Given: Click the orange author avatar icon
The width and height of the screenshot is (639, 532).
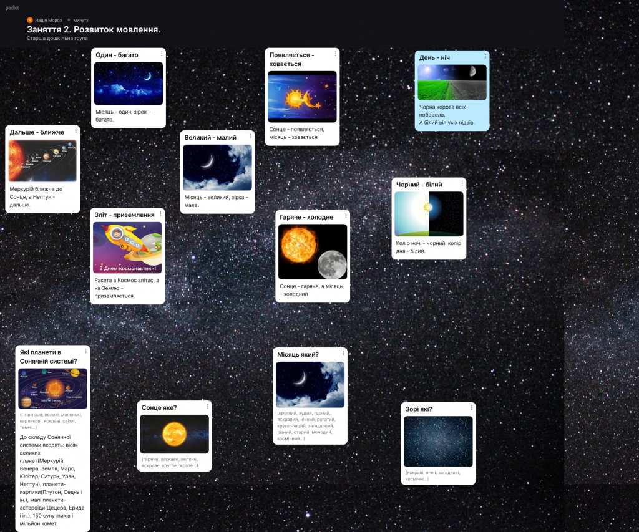Looking at the screenshot, I should (29, 20).
